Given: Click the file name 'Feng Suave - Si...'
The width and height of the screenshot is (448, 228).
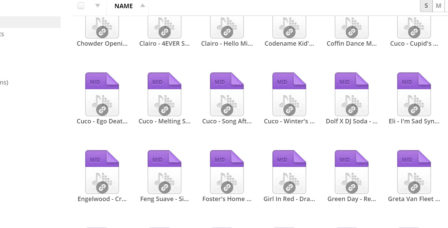Looking at the screenshot, I should tap(164, 199).
